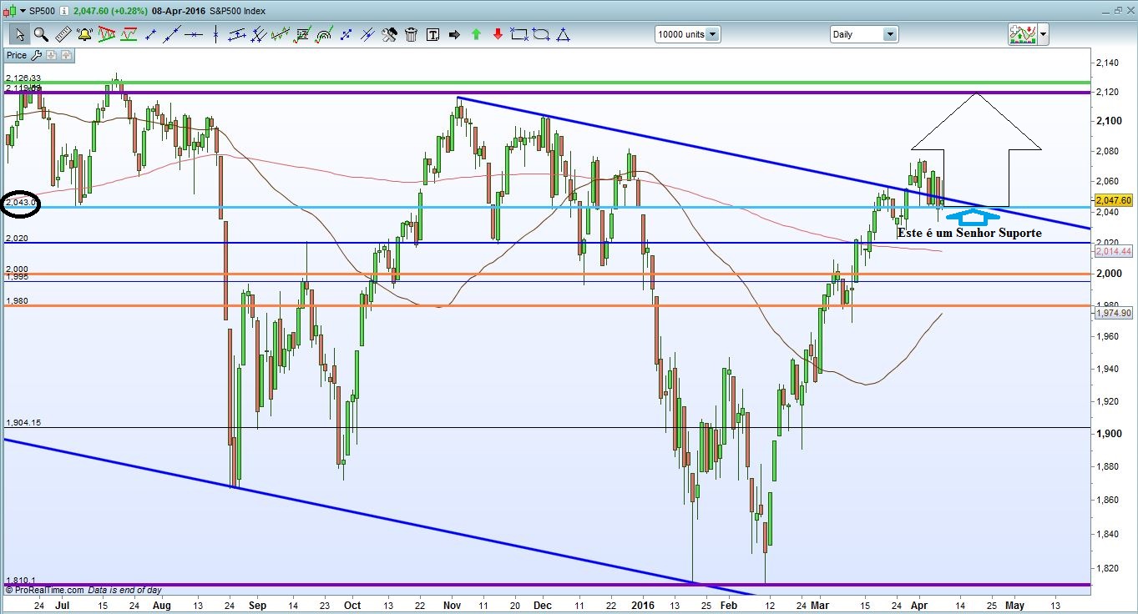Move the Price panel up
This screenshot has height=614, width=1138.
point(66,55)
